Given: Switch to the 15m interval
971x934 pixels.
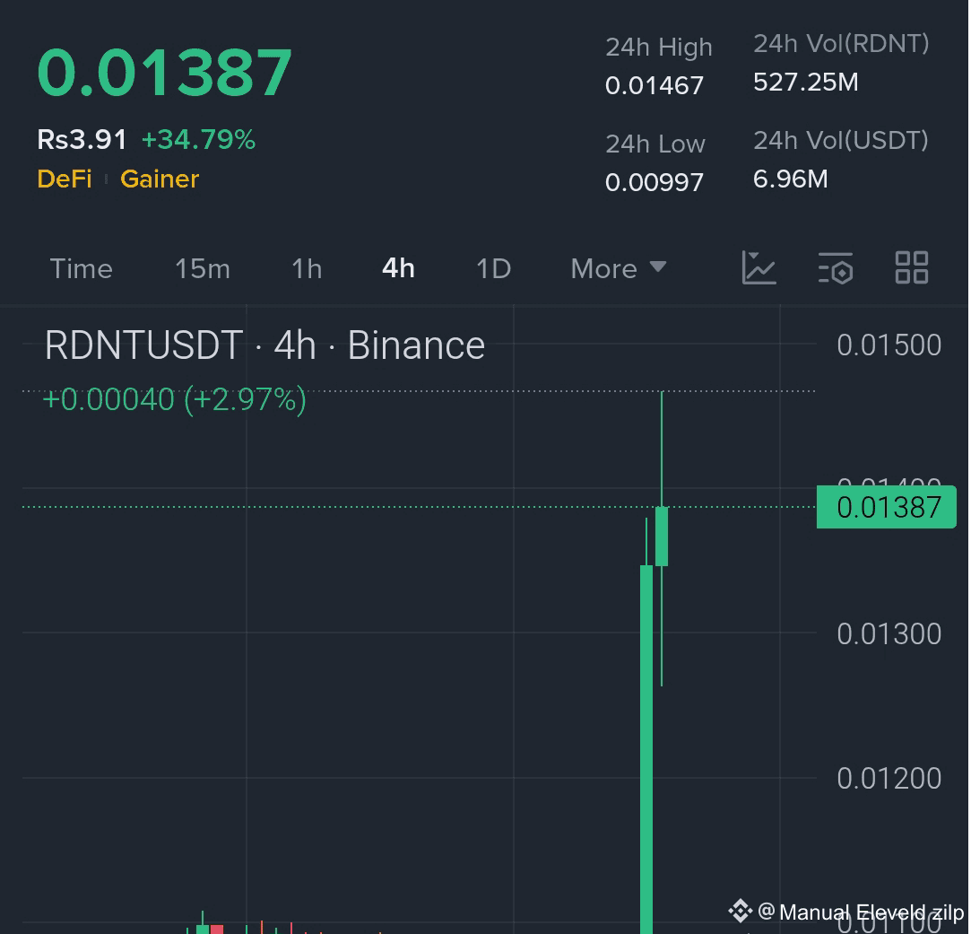Looking at the screenshot, I should (x=203, y=269).
